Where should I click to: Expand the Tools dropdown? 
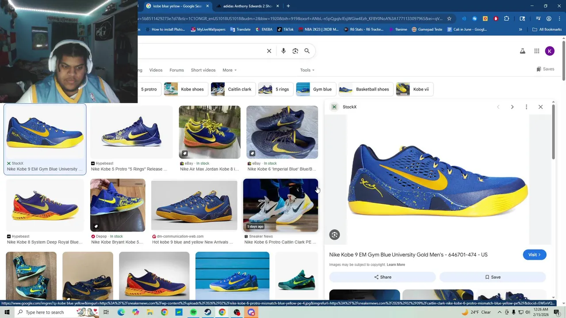click(307, 70)
